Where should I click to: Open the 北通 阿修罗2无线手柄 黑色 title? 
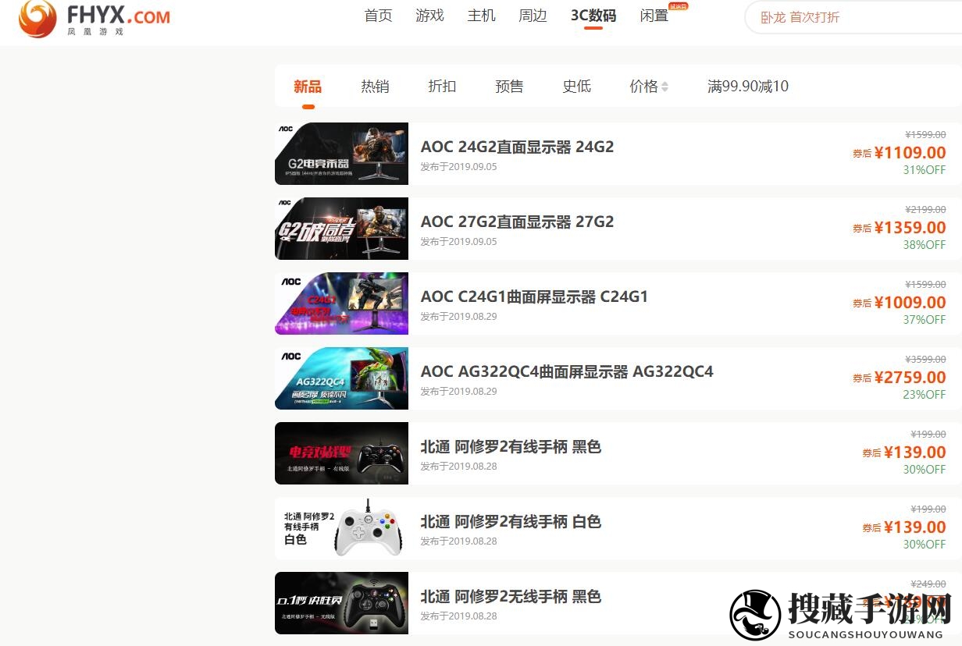click(x=511, y=597)
